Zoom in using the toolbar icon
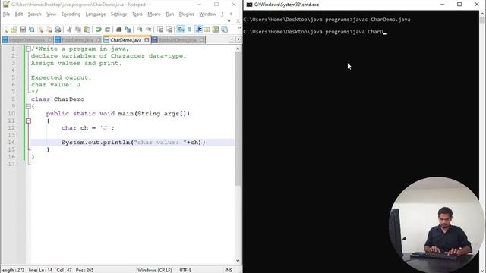This screenshot has width=486, height=273. coord(140,30)
